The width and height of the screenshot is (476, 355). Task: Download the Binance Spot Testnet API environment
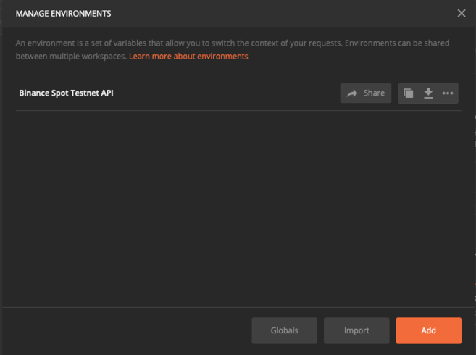[428, 93]
